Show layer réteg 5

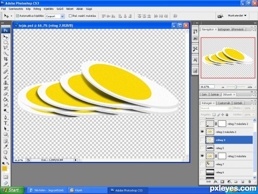pyautogui.click(x=202, y=148)
